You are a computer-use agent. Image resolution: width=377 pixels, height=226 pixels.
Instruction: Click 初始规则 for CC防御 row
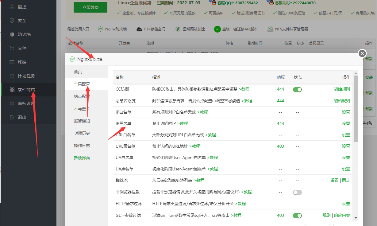tap(342, 89)
